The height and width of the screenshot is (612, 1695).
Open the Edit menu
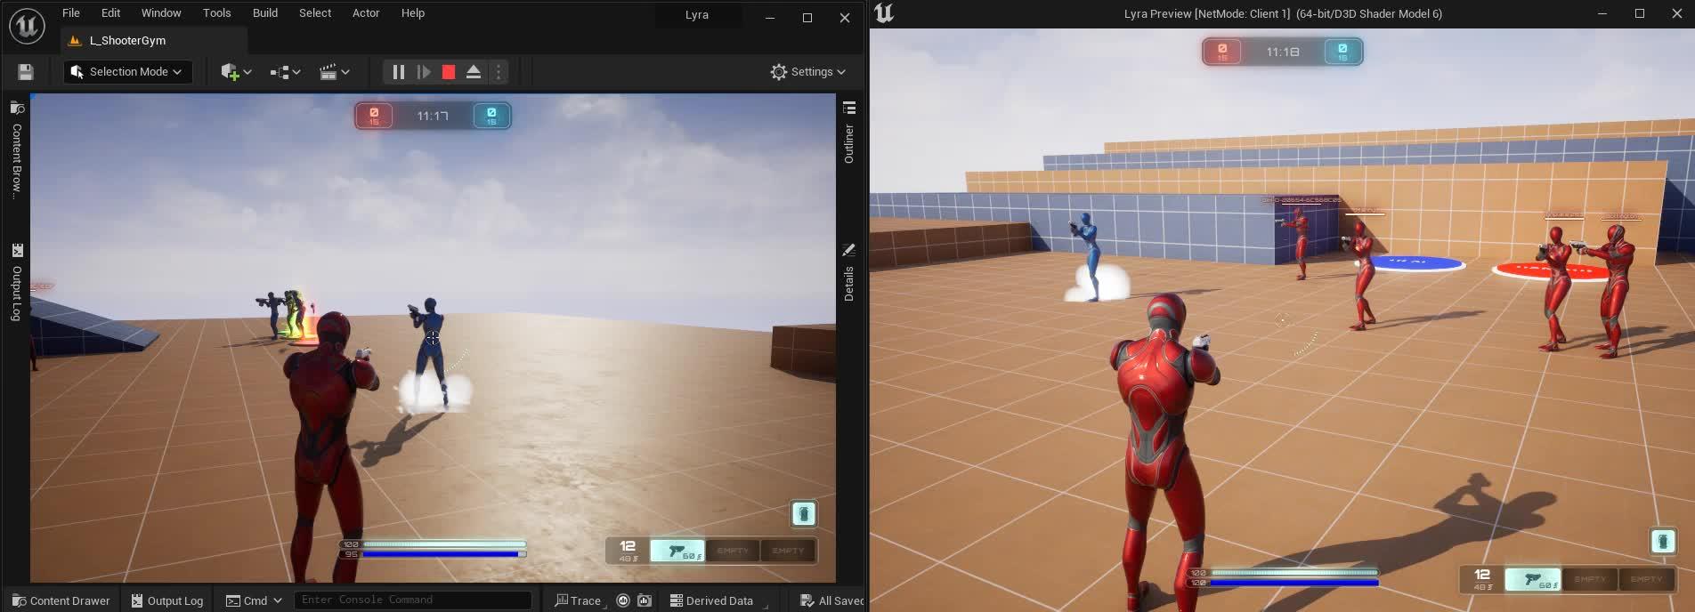point(110,13)
